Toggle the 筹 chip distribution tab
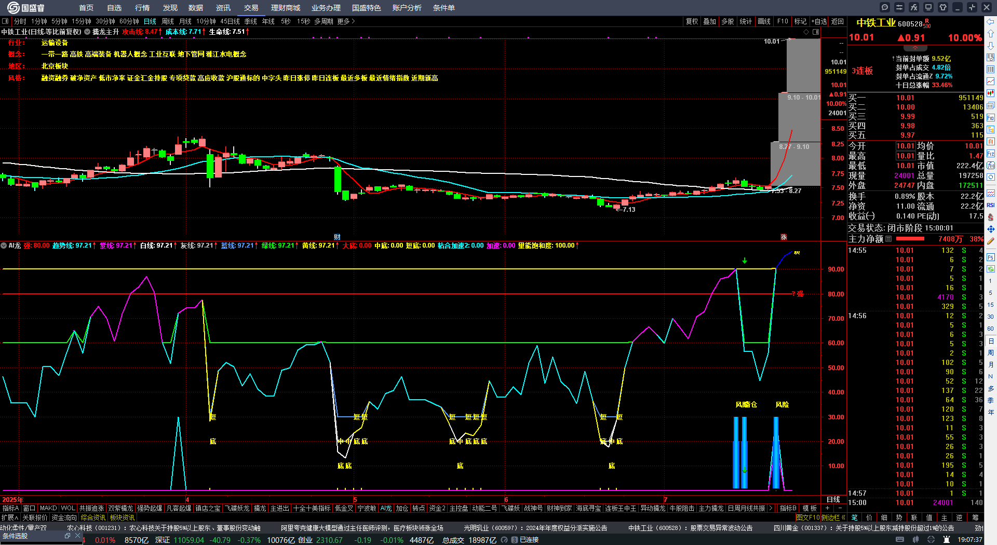 point(975,517)
